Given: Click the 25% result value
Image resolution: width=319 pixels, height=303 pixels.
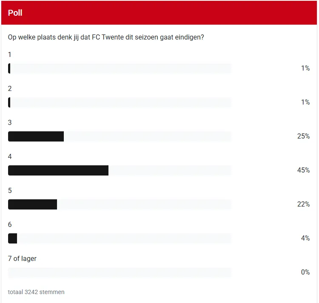Looking at the screenshot, I should pos(303,136).
